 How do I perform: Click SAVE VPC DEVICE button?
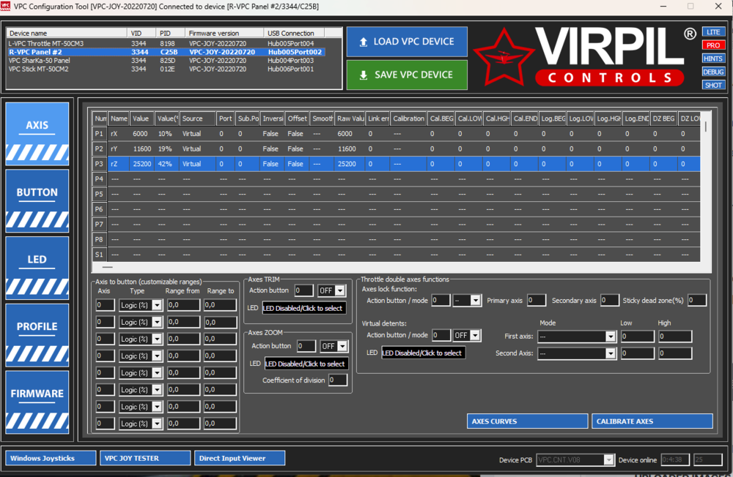point(407,75)
